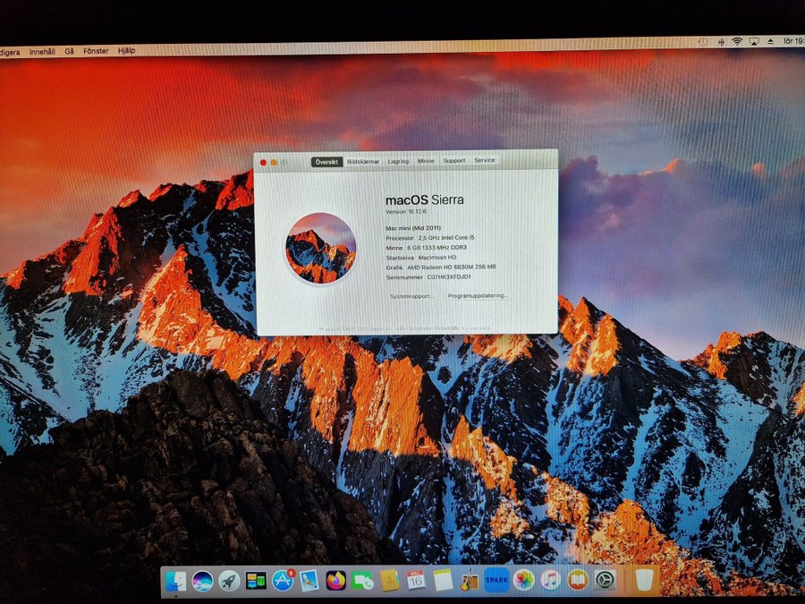The width and height of the screenshot is (805, 604).
Task: Open the Hjälp menu
Action: [126, 50]
